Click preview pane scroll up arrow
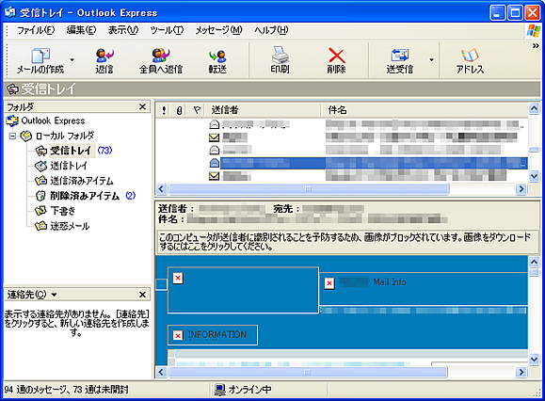Viewport: 545px width, 401px height. [534, 262]
